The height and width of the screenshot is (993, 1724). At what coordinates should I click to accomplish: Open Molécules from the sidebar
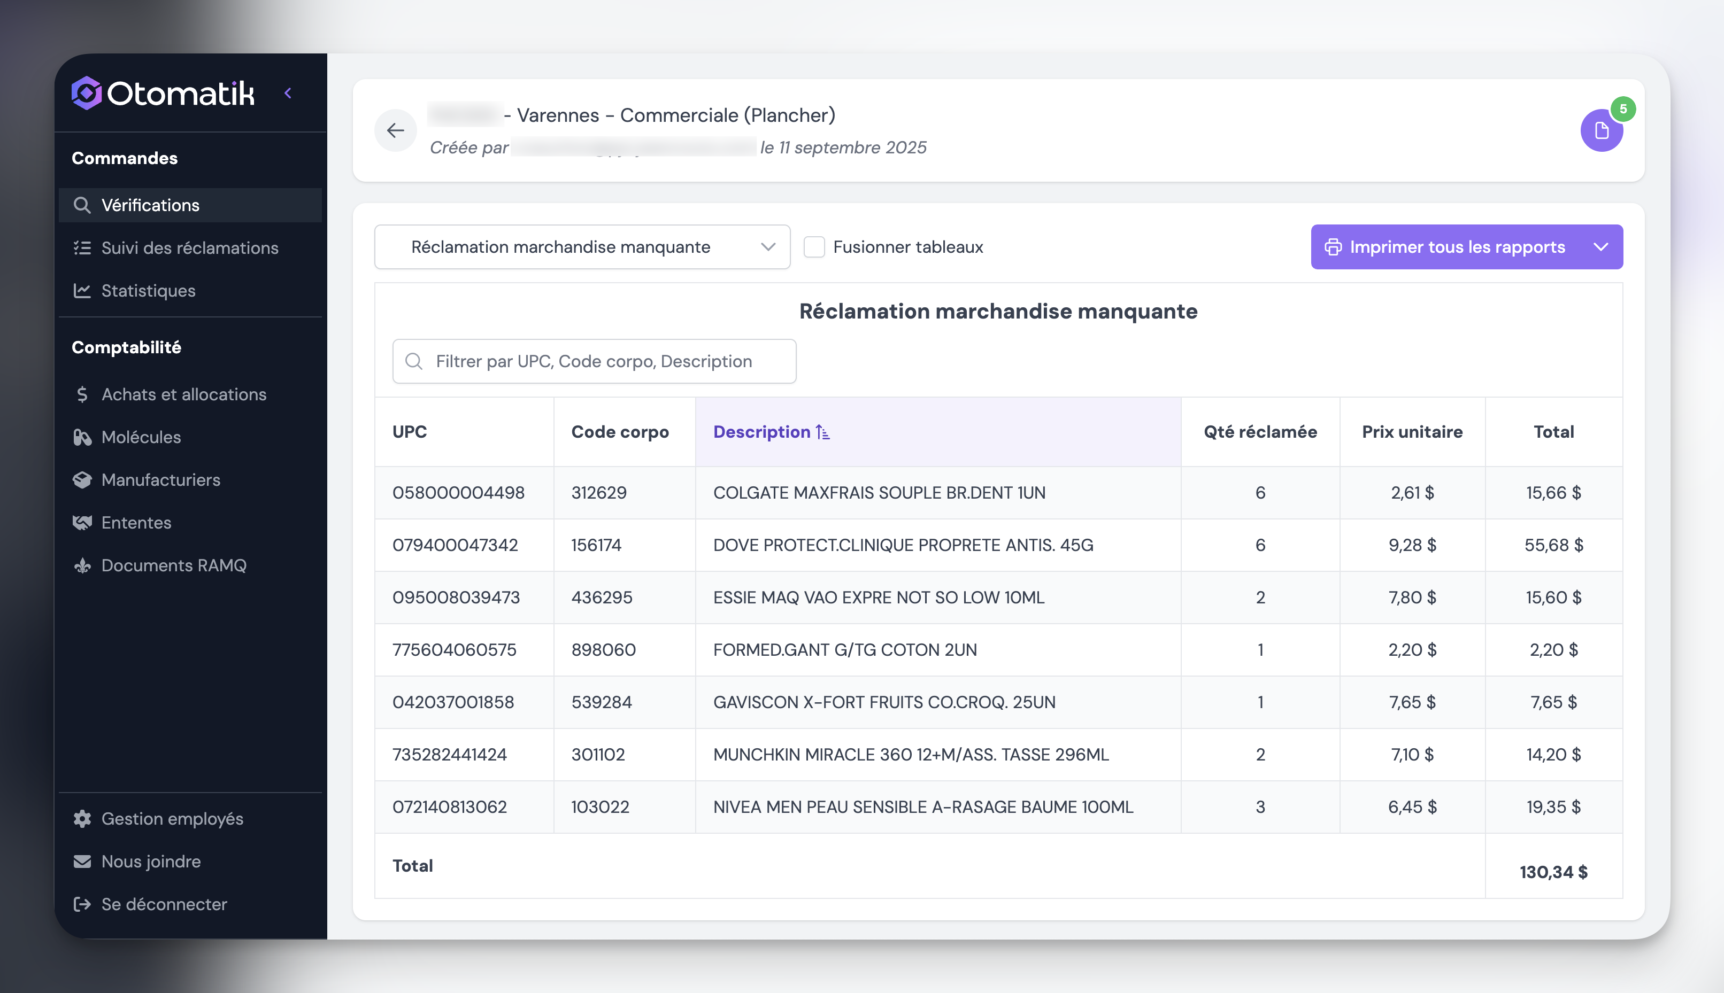[141, 437]
